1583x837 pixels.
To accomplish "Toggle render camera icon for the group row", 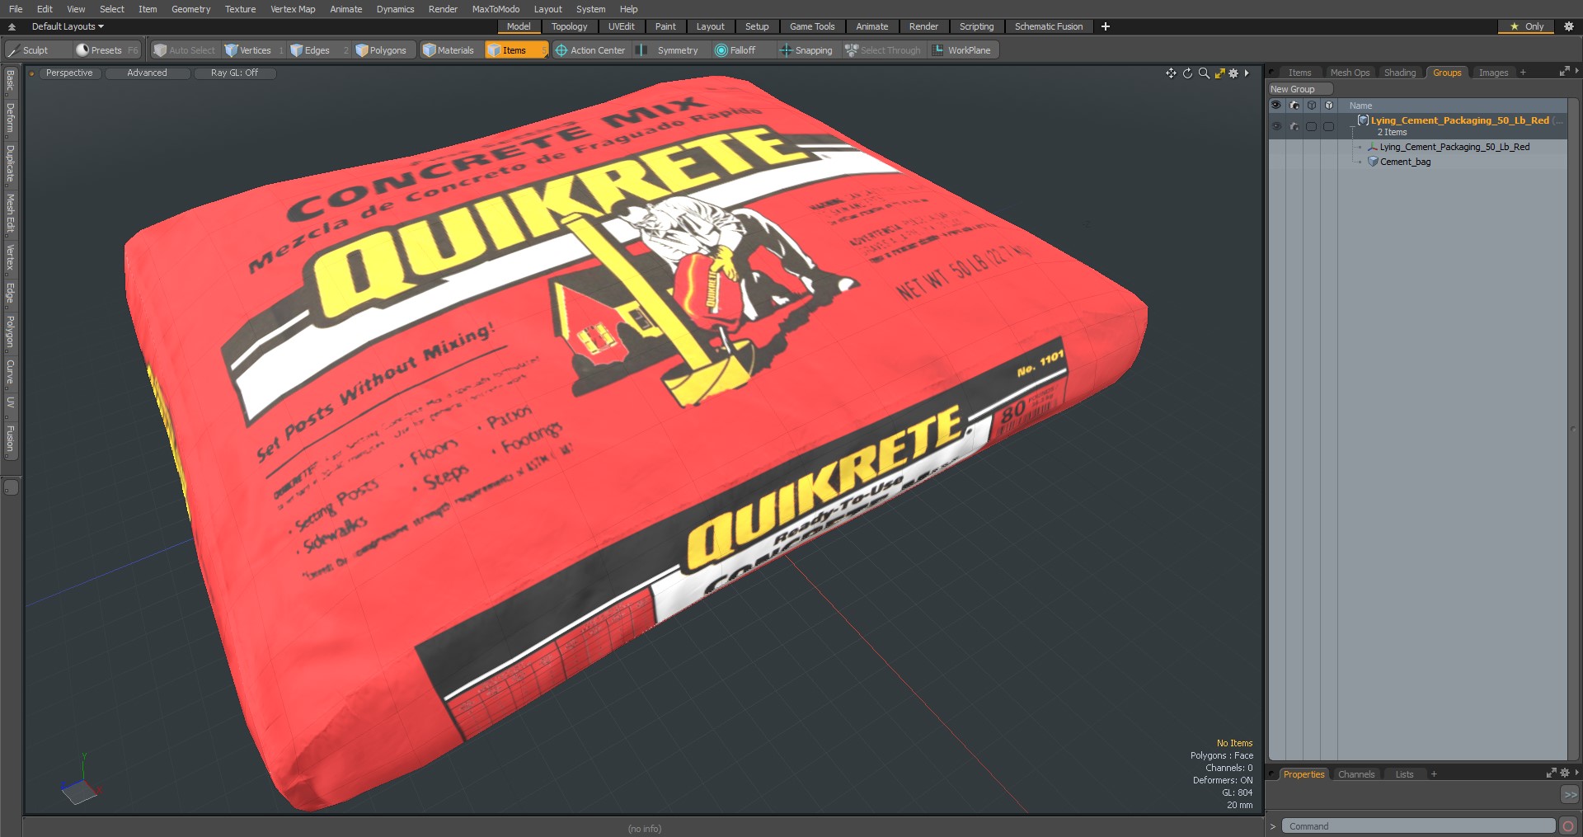I will [1294, 126].
